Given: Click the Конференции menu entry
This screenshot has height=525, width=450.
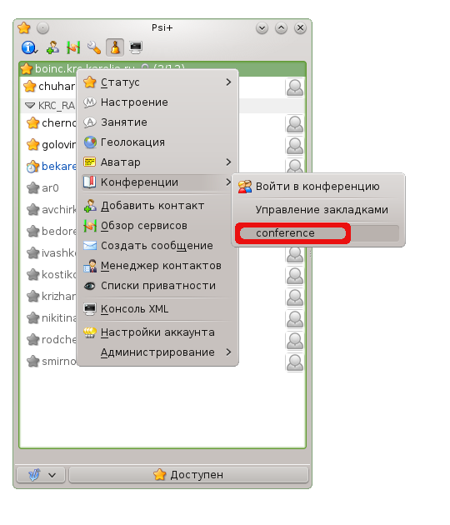Looking at the screenshot, I should pos(157,182).
